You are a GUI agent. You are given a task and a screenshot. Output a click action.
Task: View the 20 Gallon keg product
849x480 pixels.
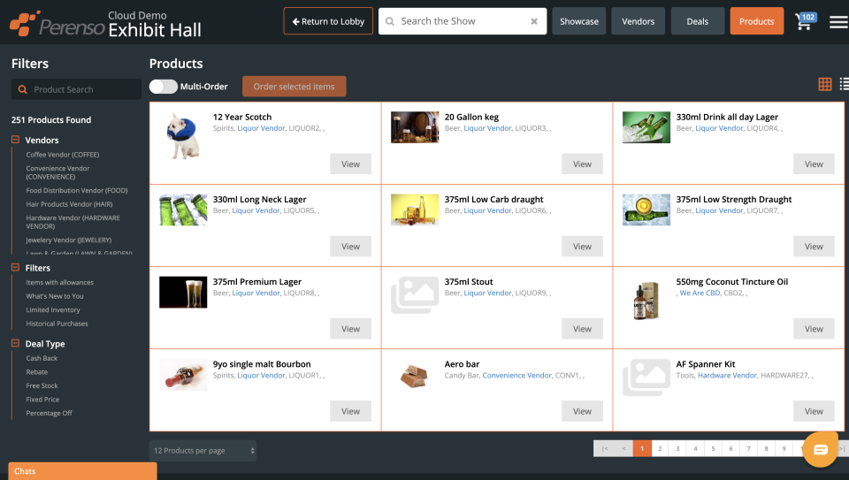(x=582, y=164)
